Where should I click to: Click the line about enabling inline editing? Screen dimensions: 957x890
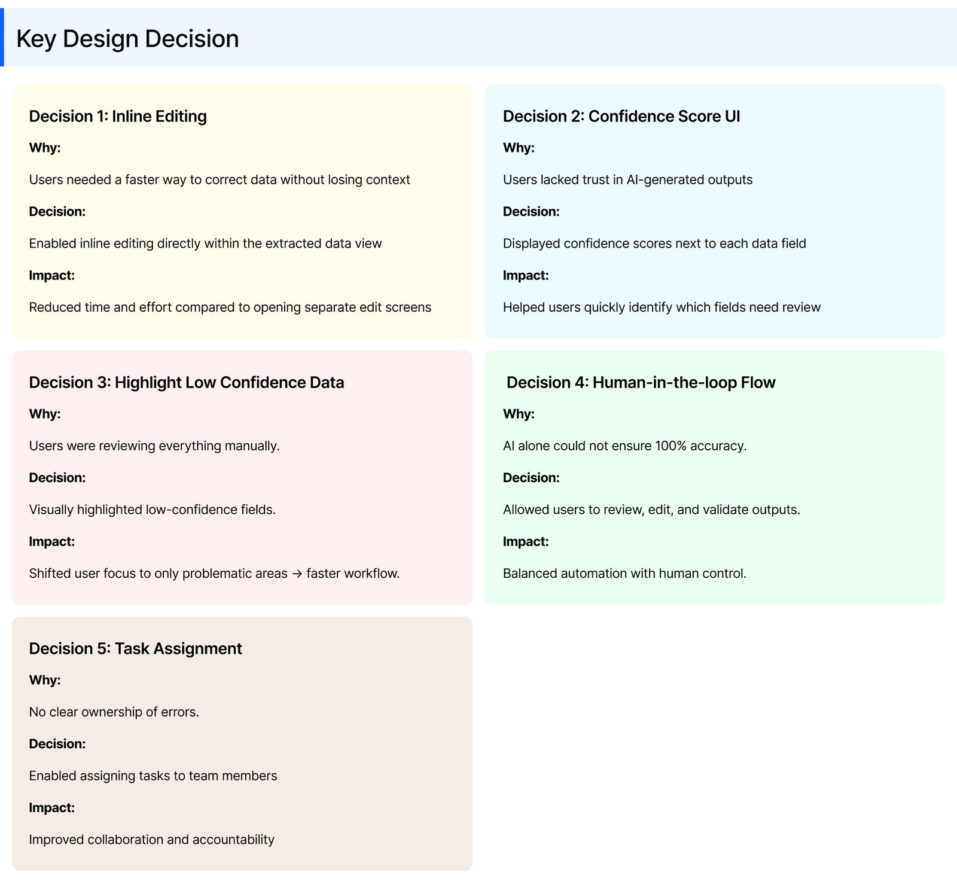pos(205,243)
